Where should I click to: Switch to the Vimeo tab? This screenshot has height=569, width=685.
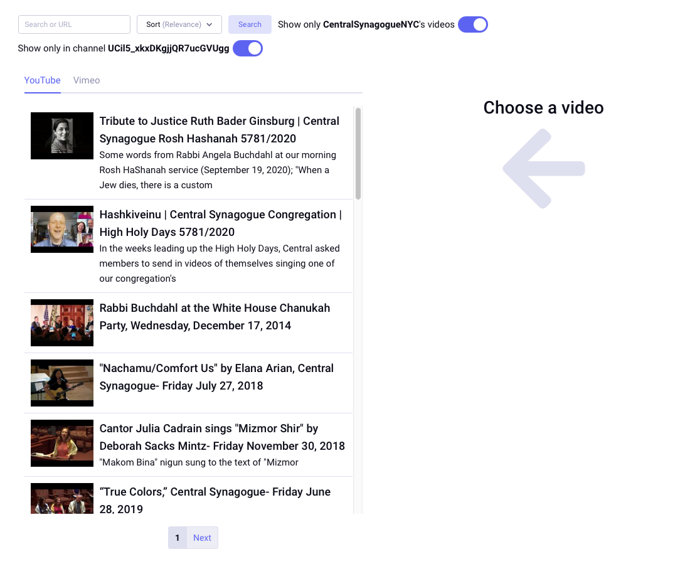(x=87, y=80)
